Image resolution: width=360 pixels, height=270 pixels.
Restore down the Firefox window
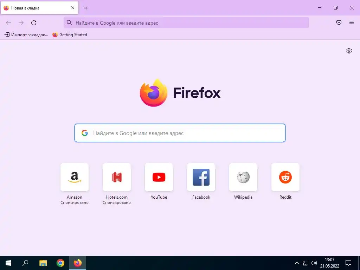coord(336,8)
